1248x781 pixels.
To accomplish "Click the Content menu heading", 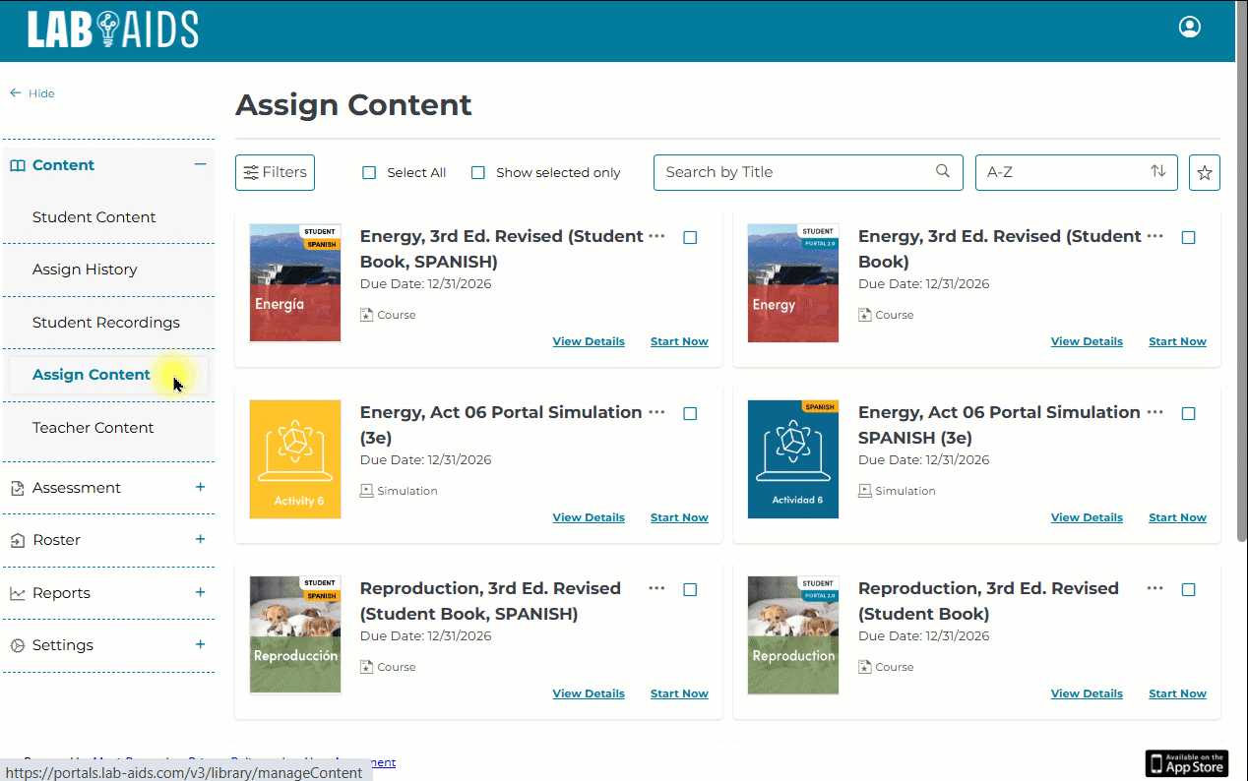I will tap(63, 165).
